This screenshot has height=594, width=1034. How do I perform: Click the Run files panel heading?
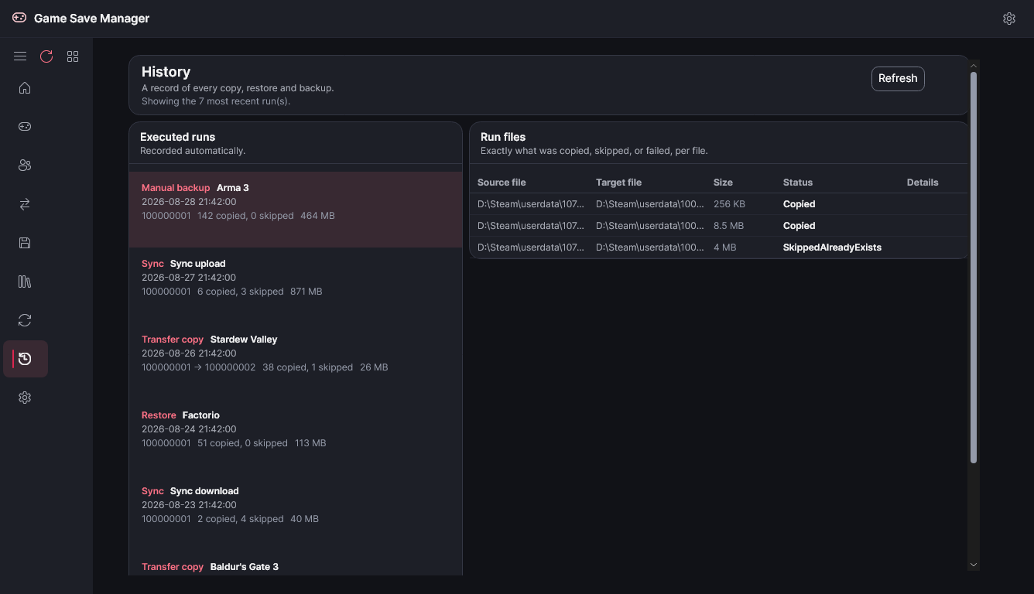tap(503, 137)
